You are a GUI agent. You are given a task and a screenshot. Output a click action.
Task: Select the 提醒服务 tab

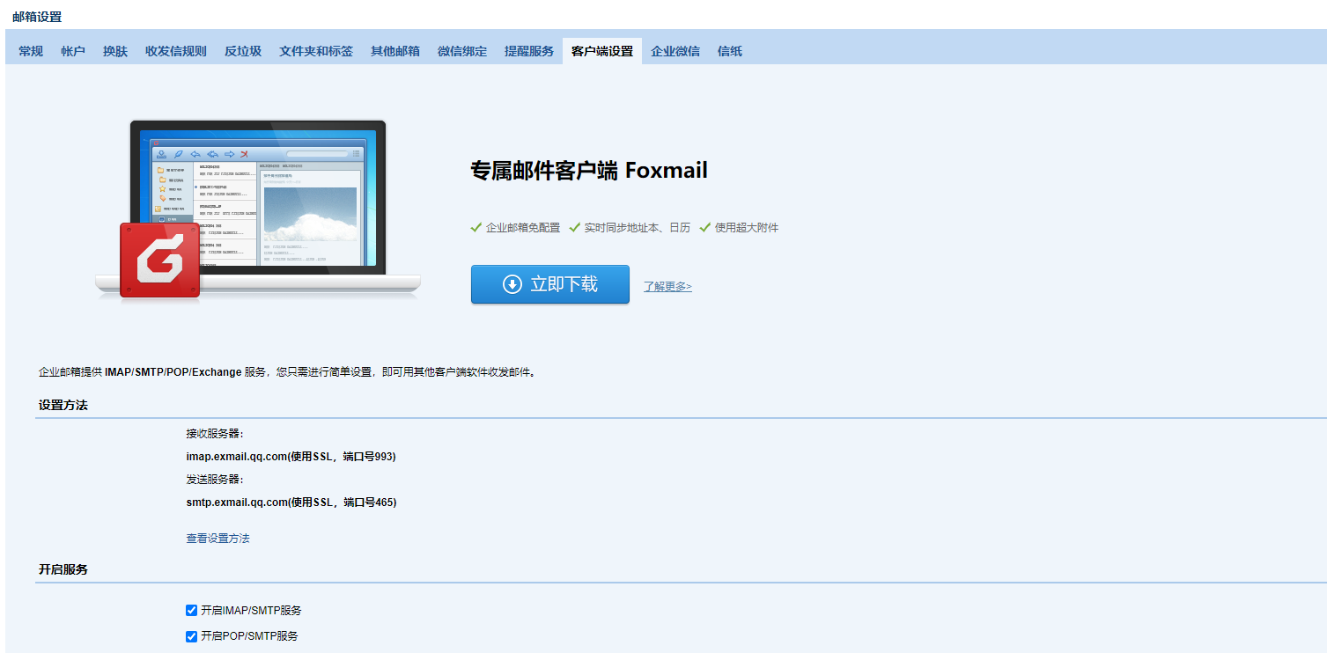click(529, 51)
